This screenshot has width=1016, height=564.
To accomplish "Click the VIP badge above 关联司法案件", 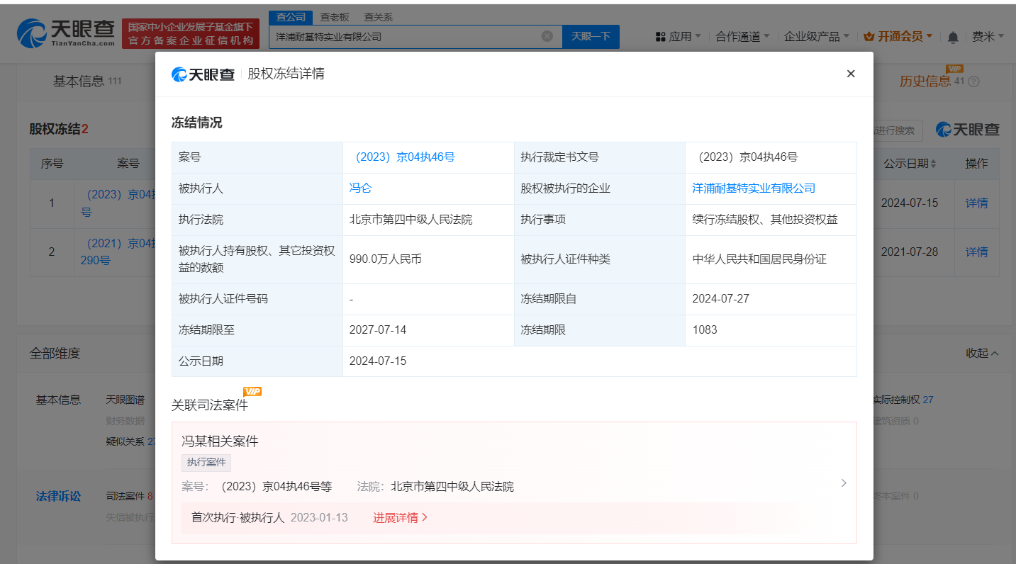I will point(252,390).
